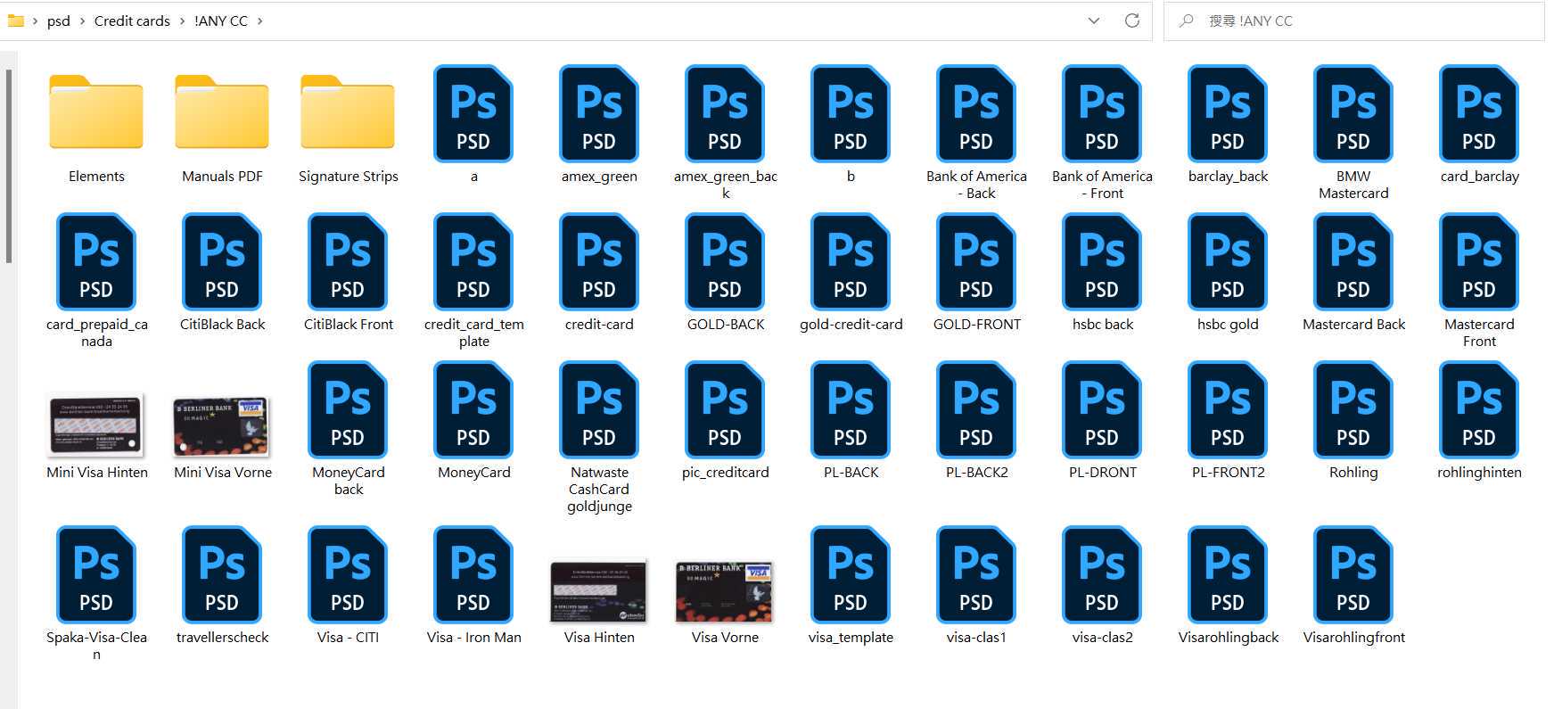
Task: Select the Spaka-Visa-Clean PSD icon
Action: pos(96,574)
